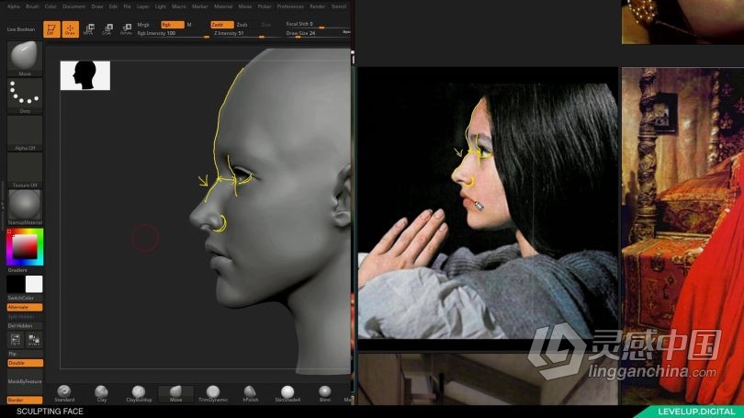This screenshot has height=418, width=744.
Task: Open the Alpha menu
Action: (13, 6)
